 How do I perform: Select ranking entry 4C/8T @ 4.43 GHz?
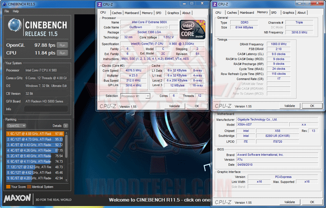click(x=35, y=145)
